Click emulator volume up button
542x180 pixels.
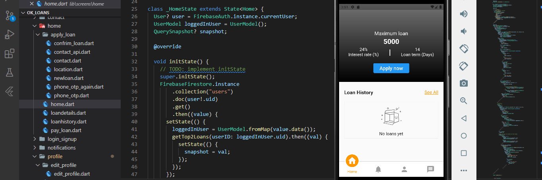(463, 14)
